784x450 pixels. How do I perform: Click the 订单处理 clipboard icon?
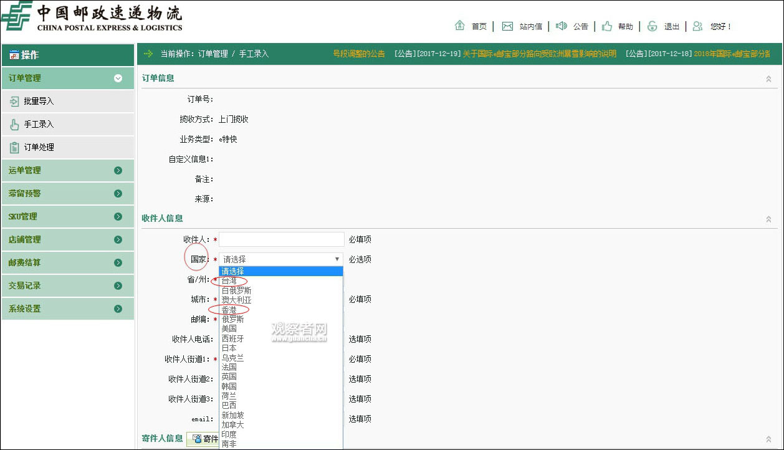14,147
